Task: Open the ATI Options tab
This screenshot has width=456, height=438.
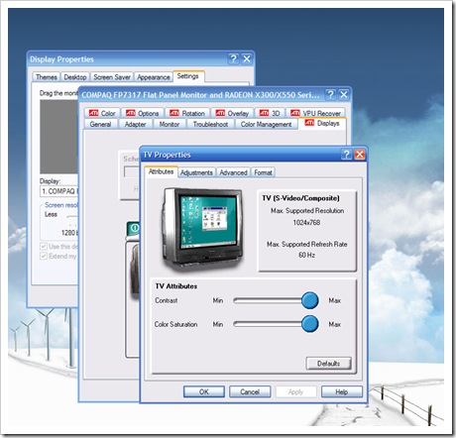Action: point(143,113)
